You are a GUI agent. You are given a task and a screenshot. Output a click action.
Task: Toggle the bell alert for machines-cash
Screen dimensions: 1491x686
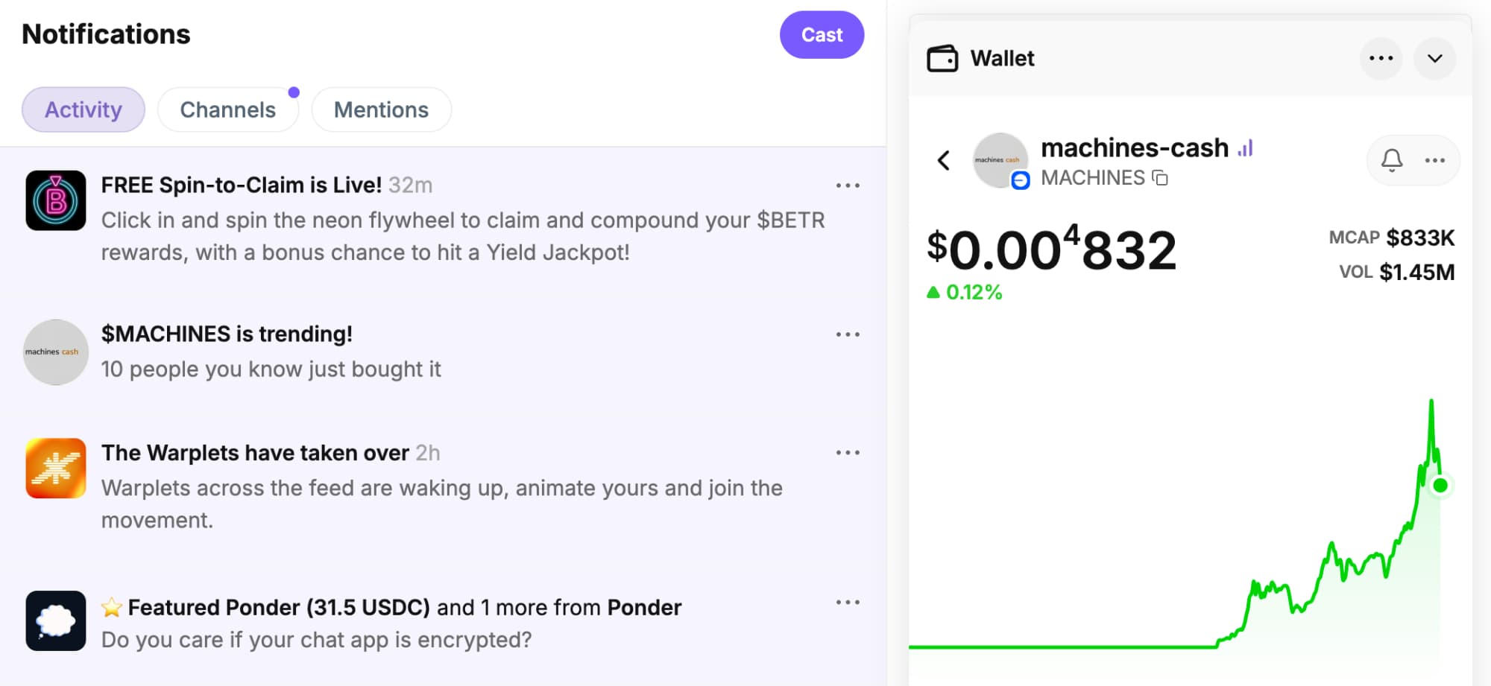(x=1391, y=160)
